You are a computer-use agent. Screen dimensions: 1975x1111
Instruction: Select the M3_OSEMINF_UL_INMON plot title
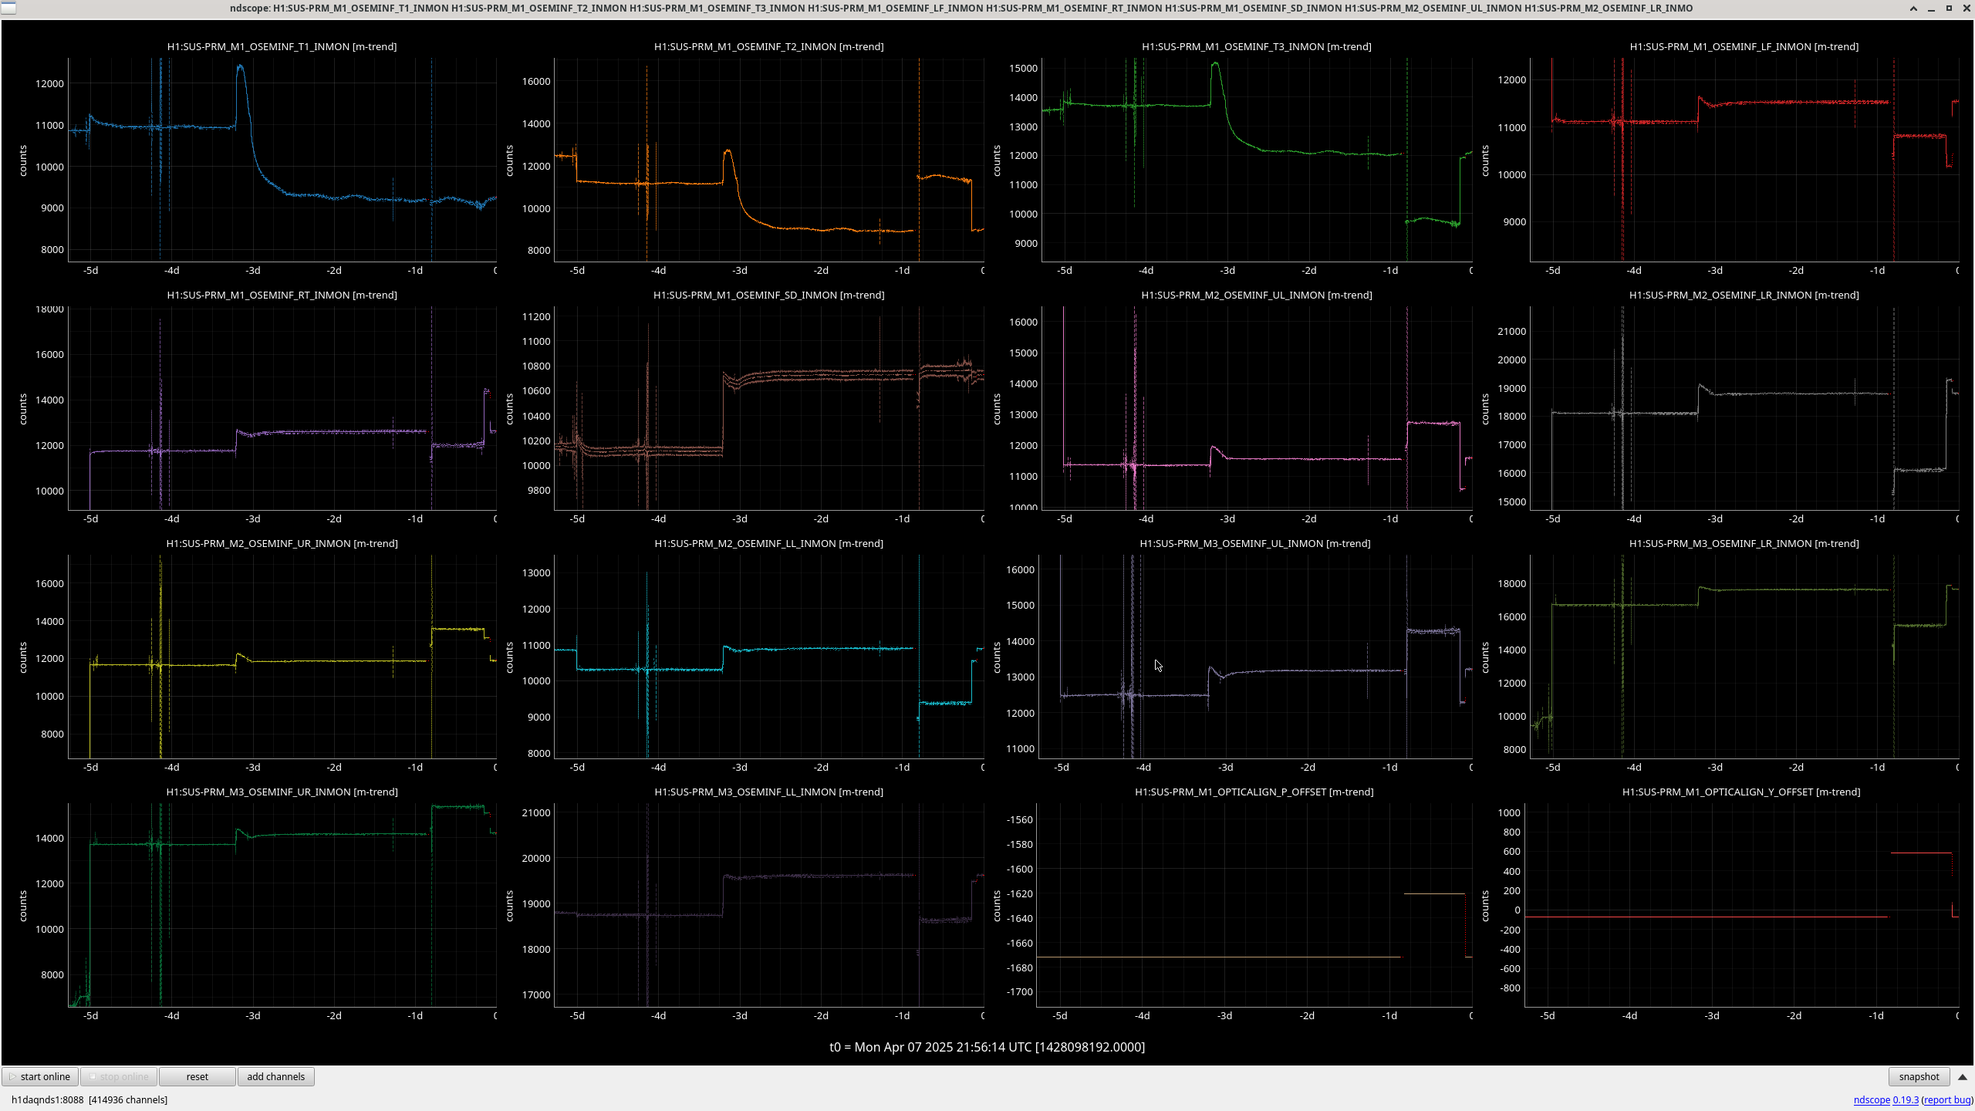coord(1254,543)
